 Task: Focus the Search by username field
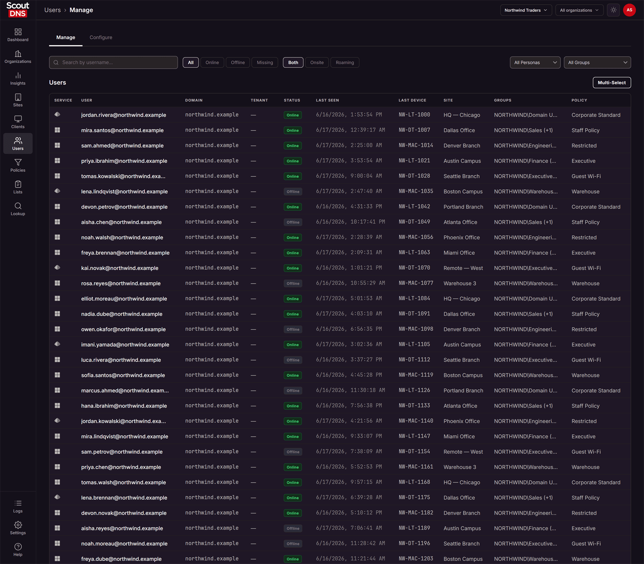113,63
